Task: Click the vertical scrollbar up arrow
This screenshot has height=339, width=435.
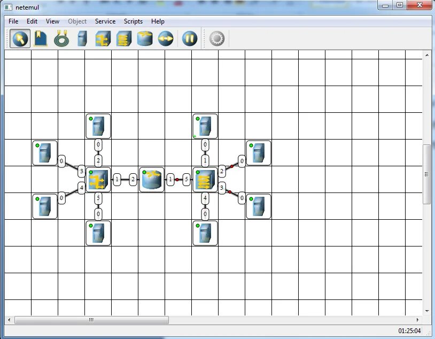Action: (427, 55)
